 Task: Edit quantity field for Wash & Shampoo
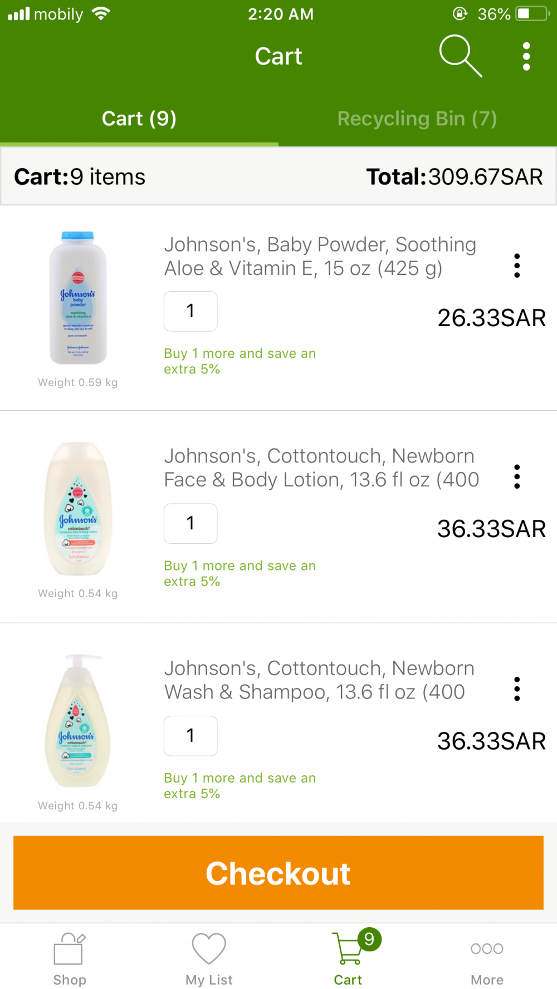pos(190,736)
